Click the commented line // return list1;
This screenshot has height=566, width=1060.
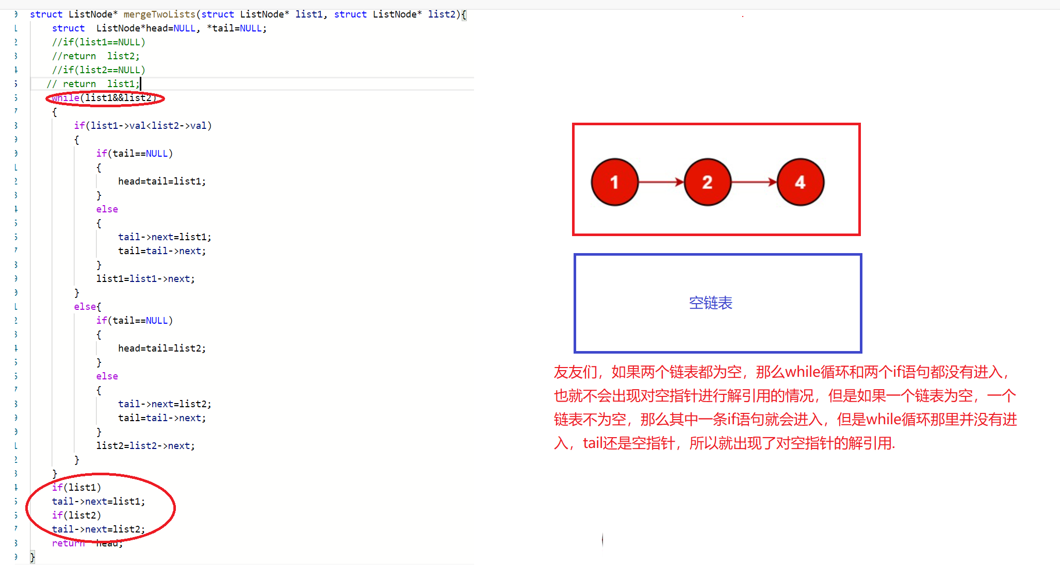click(x=93, y=84)
